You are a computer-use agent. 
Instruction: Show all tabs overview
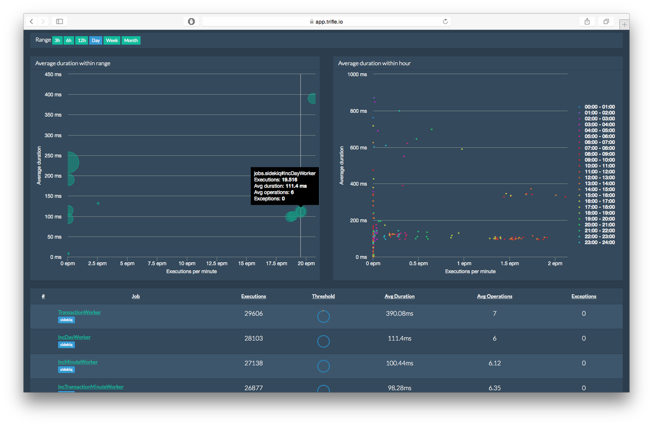coord(606,21)
